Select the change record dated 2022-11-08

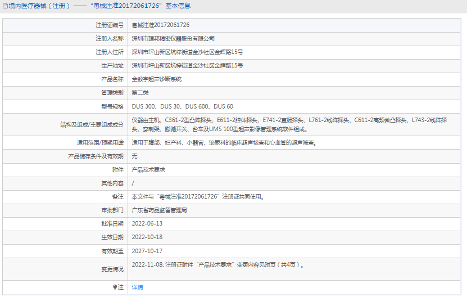(218, 265)
